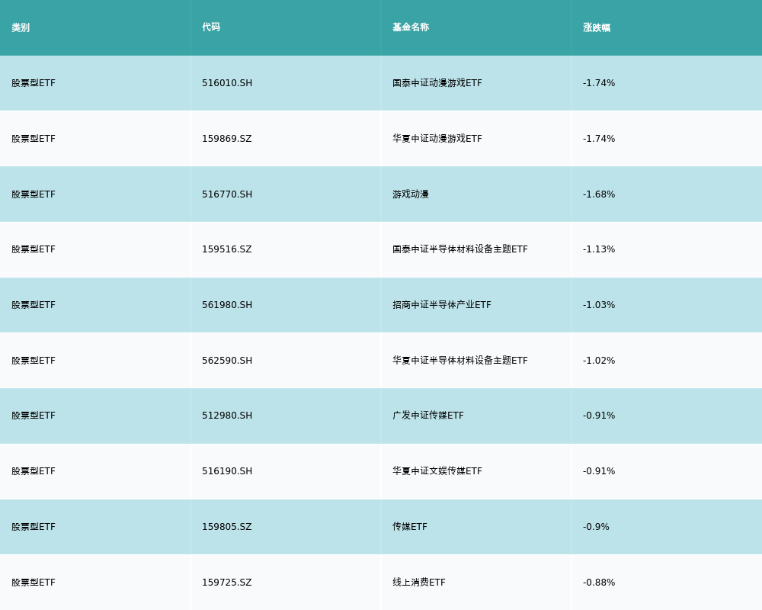This screenshot has width=762, height=610.
Task: Select fund code 516770.SH
Action: point(227,194)
